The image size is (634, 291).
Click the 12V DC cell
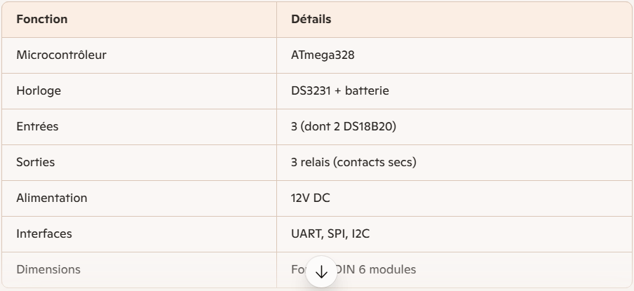(x=311, y=198)
